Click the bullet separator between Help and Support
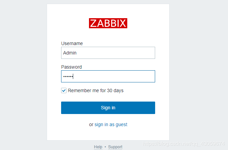The height and width of the screenshot is (150, 228). point(105,147)
